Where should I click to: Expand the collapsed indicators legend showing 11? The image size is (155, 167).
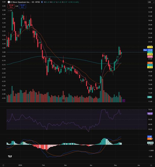click(10, 11)
